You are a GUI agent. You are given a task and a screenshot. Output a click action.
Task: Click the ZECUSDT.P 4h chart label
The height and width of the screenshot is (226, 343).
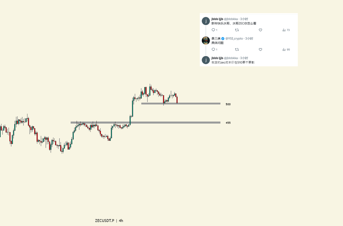pyautogui.click(x=109, y=221)
